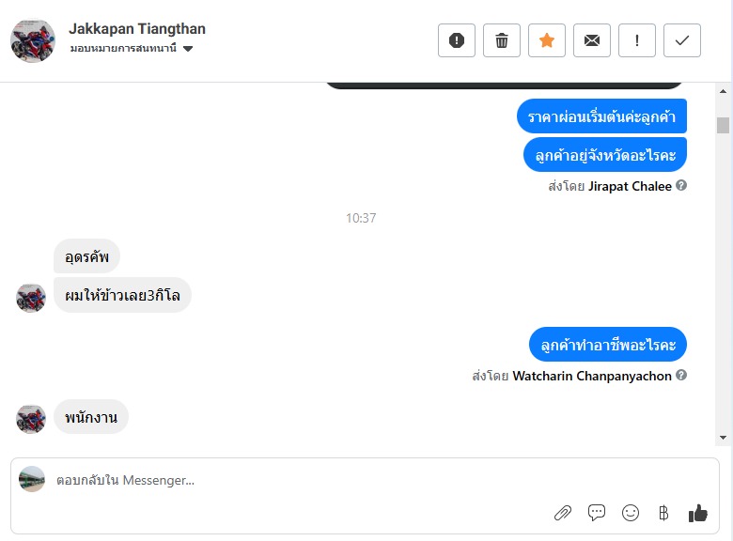733x541 pixels.
Task: Mark conversation as spam with exclamation octagon icon
Action: pos(457,40)
